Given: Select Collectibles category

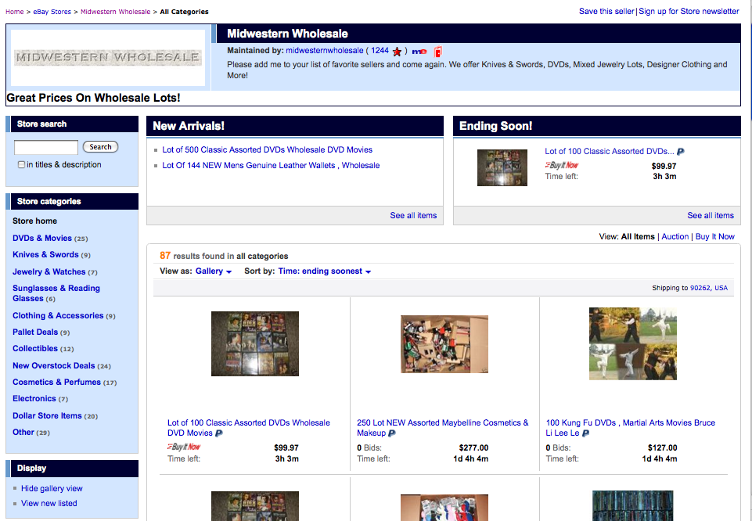Looking at the screenshot, I should pyautogui.click(x=35, y=348).
